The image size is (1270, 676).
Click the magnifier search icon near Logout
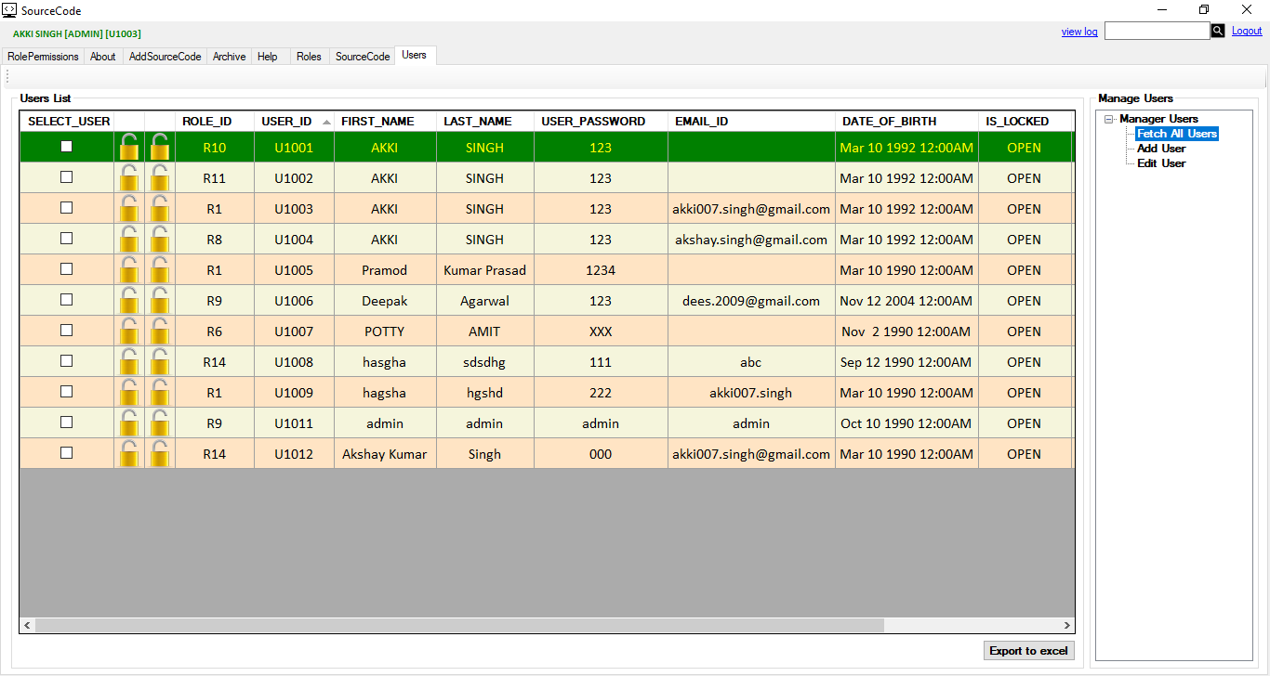coord(1218,31)
